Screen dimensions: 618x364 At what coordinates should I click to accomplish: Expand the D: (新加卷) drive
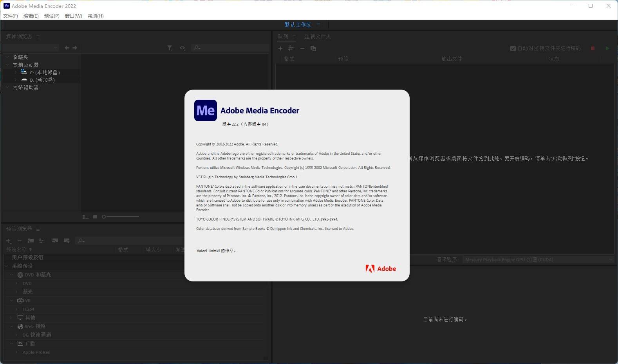pyautogui.click(x=15, y=80)
